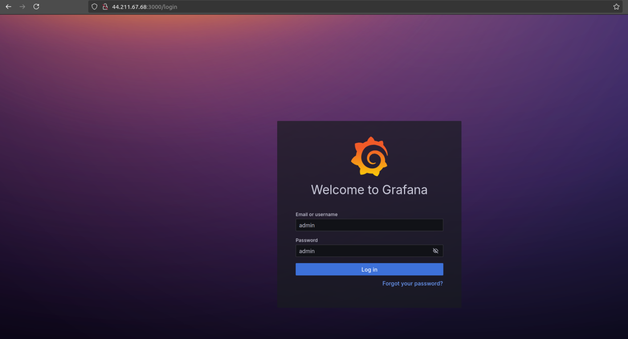Open the tracking protection shield icon

click(94, 7)
